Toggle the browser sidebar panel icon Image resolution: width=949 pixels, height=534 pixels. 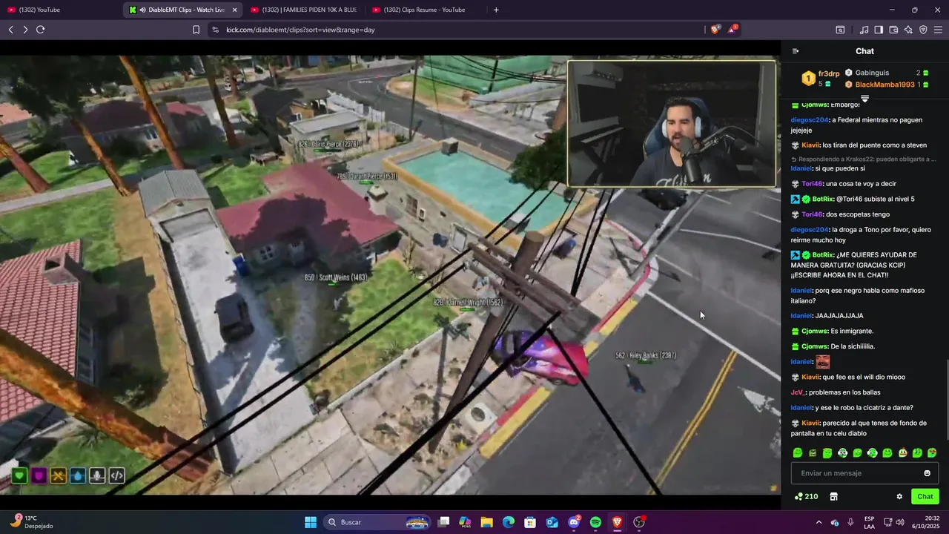(879, 30)
